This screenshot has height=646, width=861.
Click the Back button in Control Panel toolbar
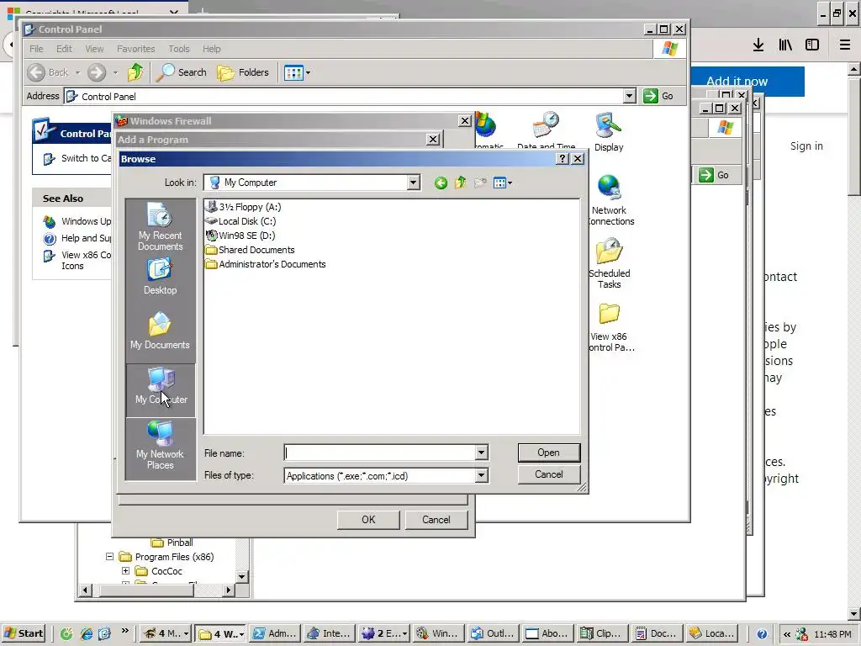coord(48,72)
